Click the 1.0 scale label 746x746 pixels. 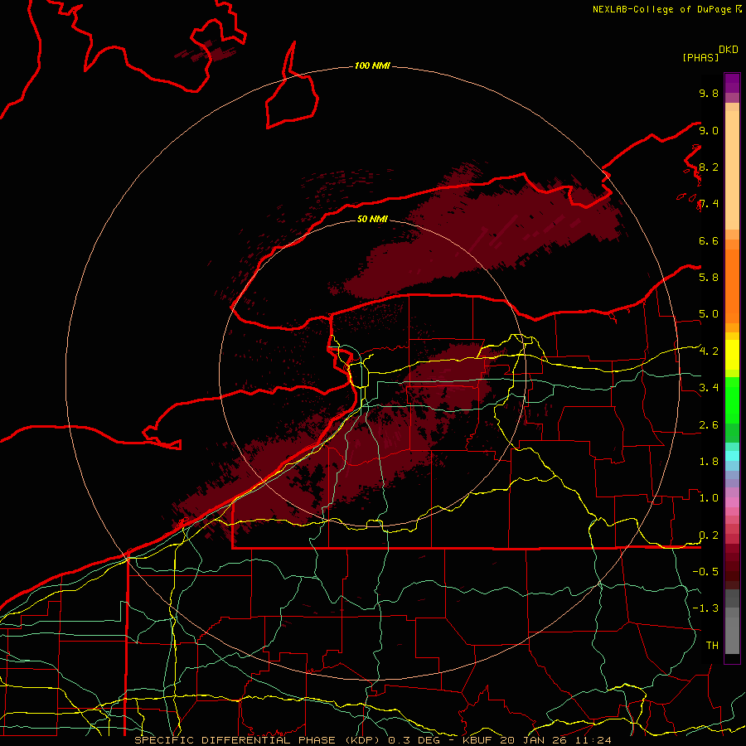(709, 498)
